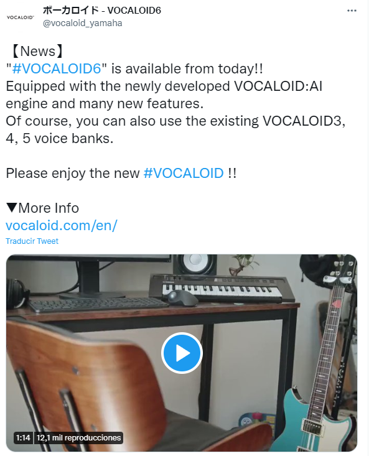The height and width of the screenshot is (456, 369).
Task: Click the "Please enjoy the new" text
Action: click(x=73, y=174)
